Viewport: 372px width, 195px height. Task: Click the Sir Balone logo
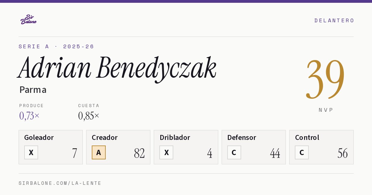coord(29,19)
